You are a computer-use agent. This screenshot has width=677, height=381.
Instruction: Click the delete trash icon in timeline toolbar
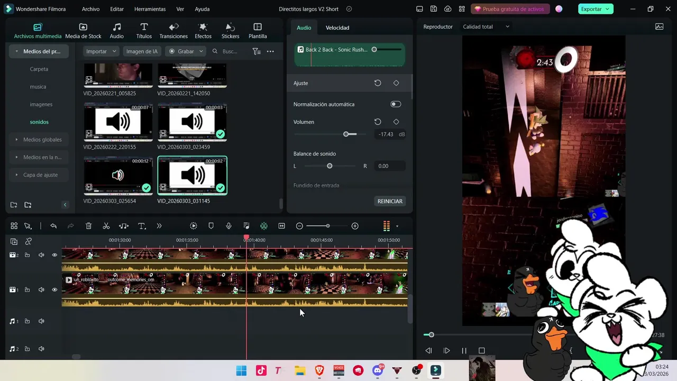tap(88, 226)
